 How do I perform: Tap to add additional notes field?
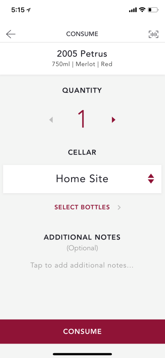pyautogui.click(x=82, y=265)
